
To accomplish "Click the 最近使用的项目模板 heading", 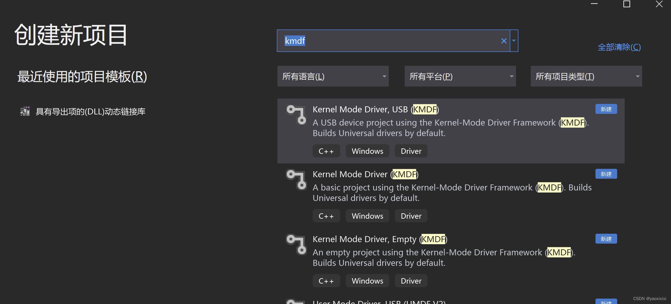I will pyautogui.click(x=82, y=76).
